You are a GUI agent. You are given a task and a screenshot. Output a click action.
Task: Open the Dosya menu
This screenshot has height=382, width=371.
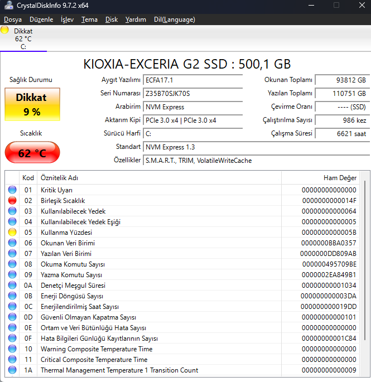pos(13,20)
